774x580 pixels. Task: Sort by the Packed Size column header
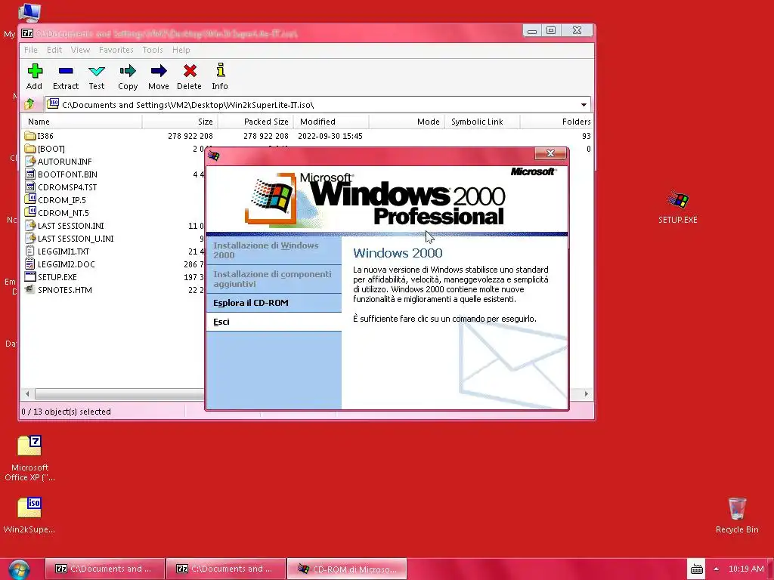255,122
